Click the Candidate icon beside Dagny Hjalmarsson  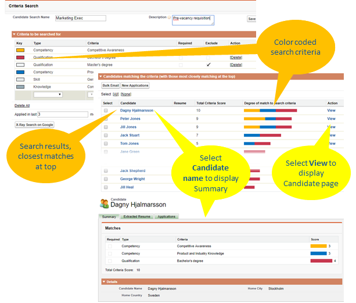click(x=105, y=204)
